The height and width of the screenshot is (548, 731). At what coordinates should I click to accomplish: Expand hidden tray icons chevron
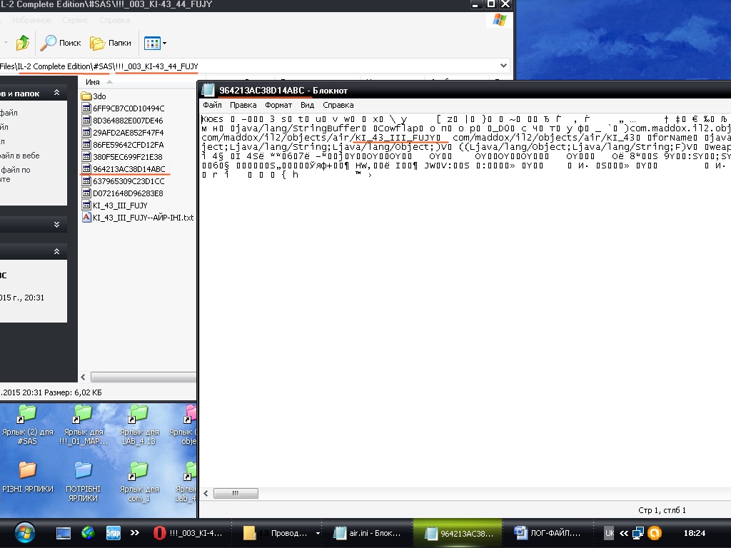(624, 533)
